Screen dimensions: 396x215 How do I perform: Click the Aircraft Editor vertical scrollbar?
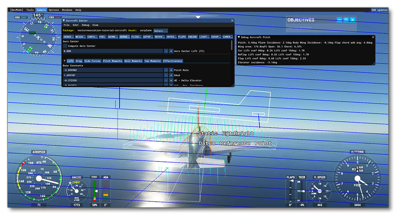pyautogui.click(x=232, y=45)
